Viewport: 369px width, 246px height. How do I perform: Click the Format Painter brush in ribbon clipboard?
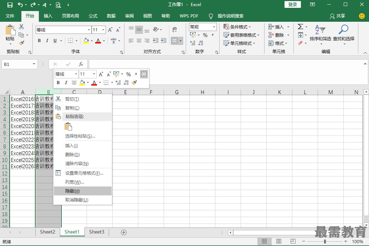point(21,43)
